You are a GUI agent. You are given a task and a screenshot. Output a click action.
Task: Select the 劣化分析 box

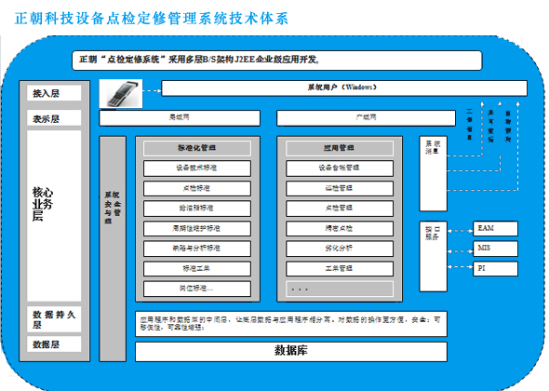pos(340,249)
